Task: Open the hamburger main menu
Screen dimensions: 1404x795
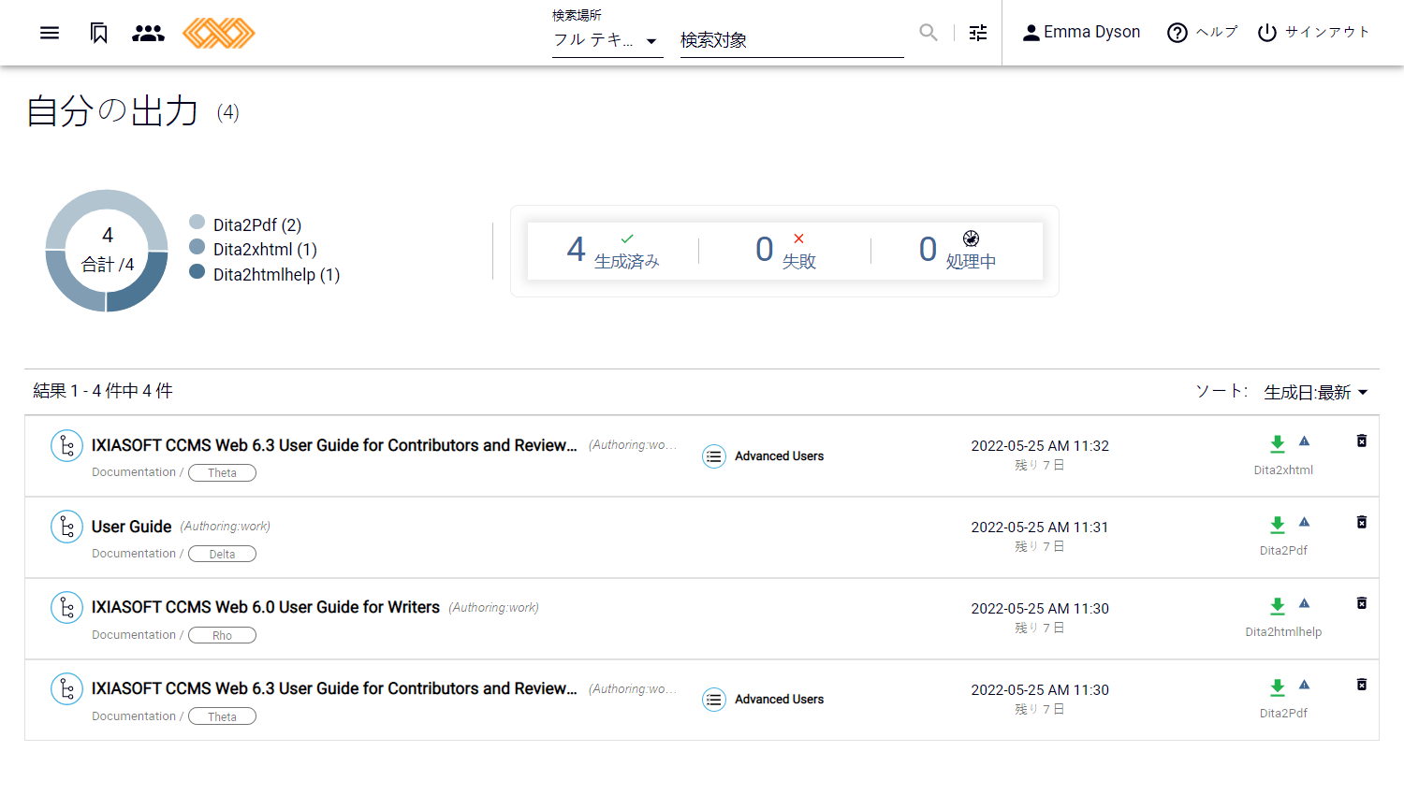Action: click(x=50, y=33)
